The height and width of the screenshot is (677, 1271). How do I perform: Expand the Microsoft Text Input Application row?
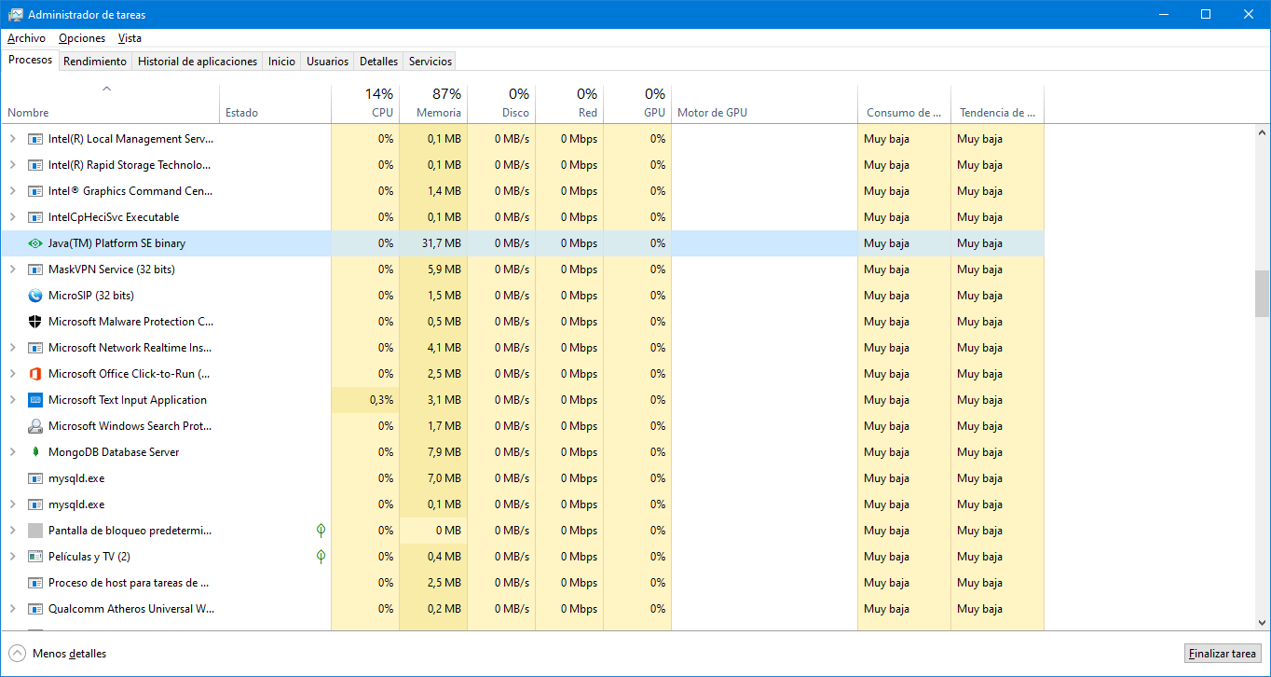tap(12, 400)
